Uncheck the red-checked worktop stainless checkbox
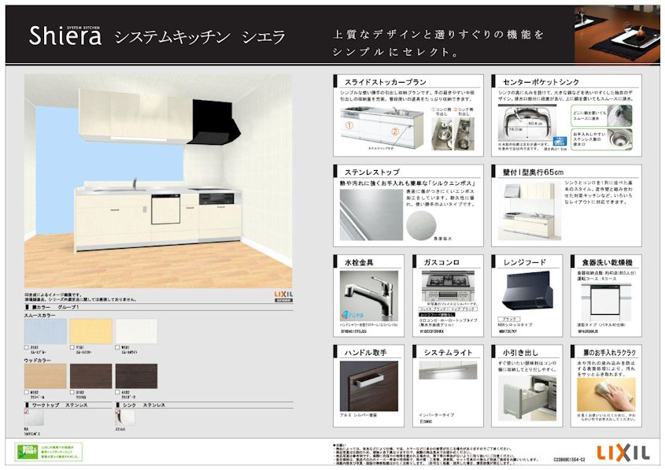The height and width of the screenshot is (470, 665). [x=27, y=412]
